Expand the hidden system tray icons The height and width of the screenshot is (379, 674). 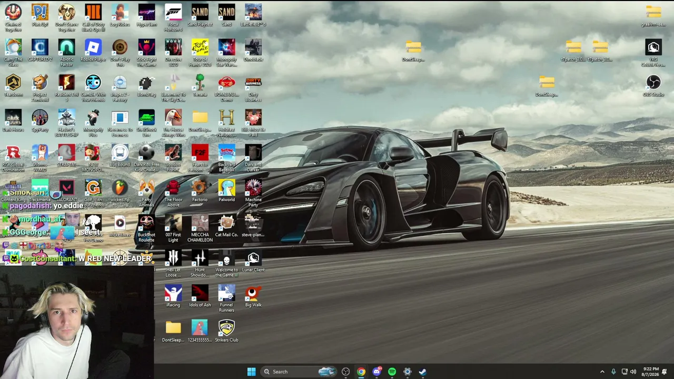602,372
